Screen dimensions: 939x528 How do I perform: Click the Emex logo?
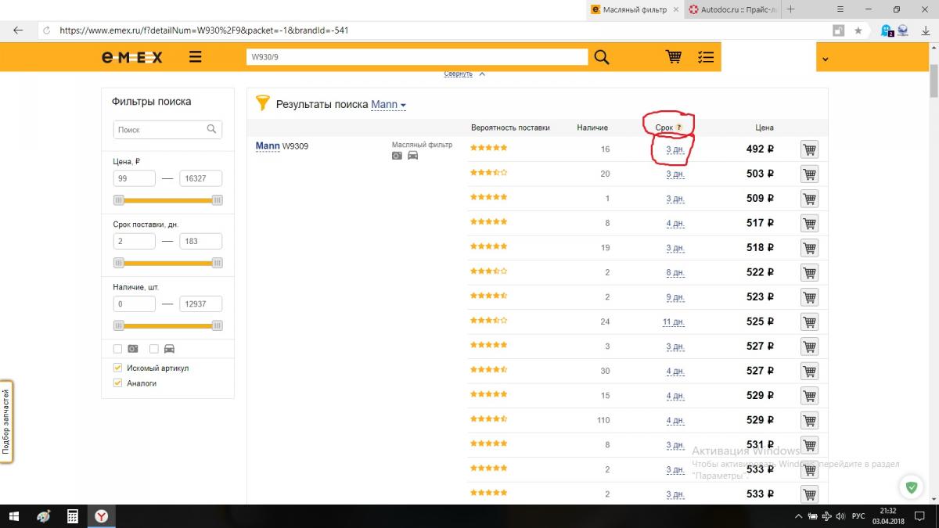[x=132, y=57]
